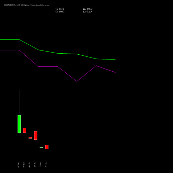Viewport: 173px width, 173px height.
Task: Click the low value L: 0.45
Action: [x=88, y=12]
